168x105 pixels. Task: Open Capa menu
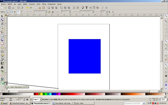coord(19,4)
